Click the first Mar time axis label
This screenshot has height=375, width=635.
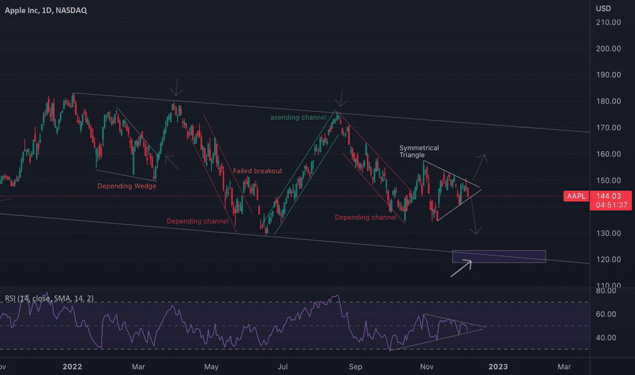pyautogui.click(x=138, y=367)
